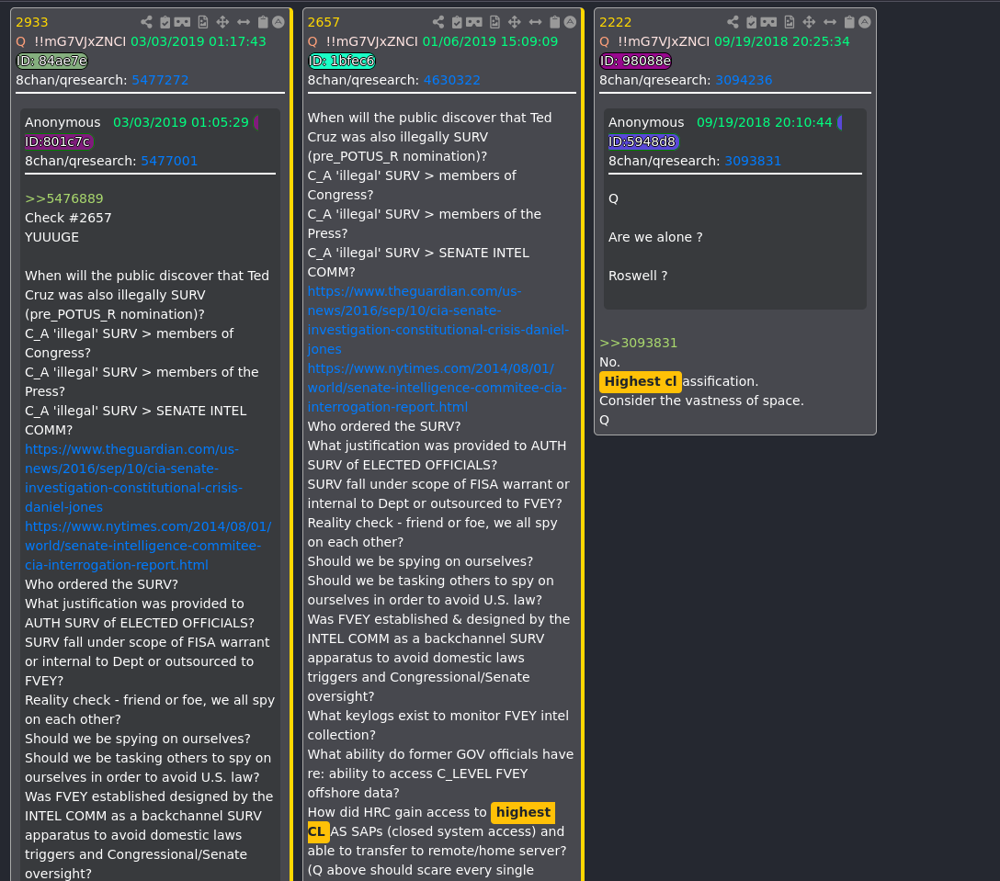Follow qresearch link 3094236

[x=744, y=80]
